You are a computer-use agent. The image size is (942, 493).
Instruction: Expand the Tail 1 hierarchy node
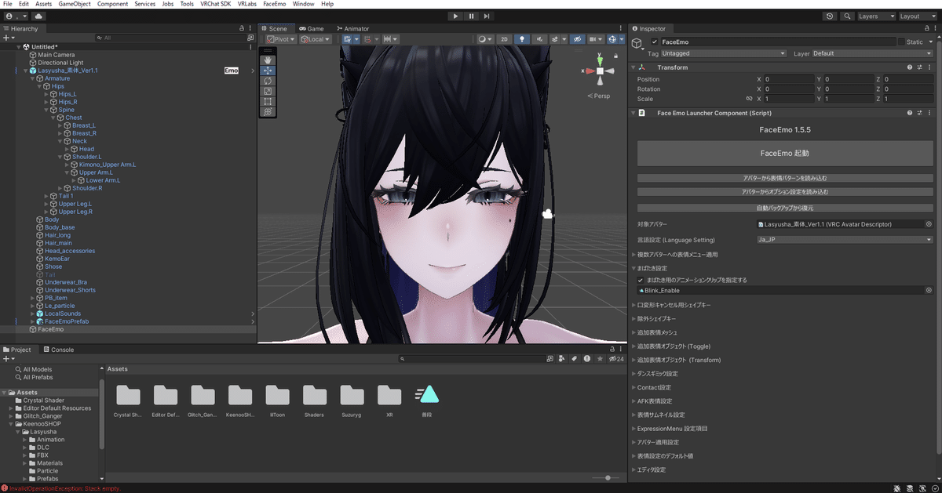[46, 196]
